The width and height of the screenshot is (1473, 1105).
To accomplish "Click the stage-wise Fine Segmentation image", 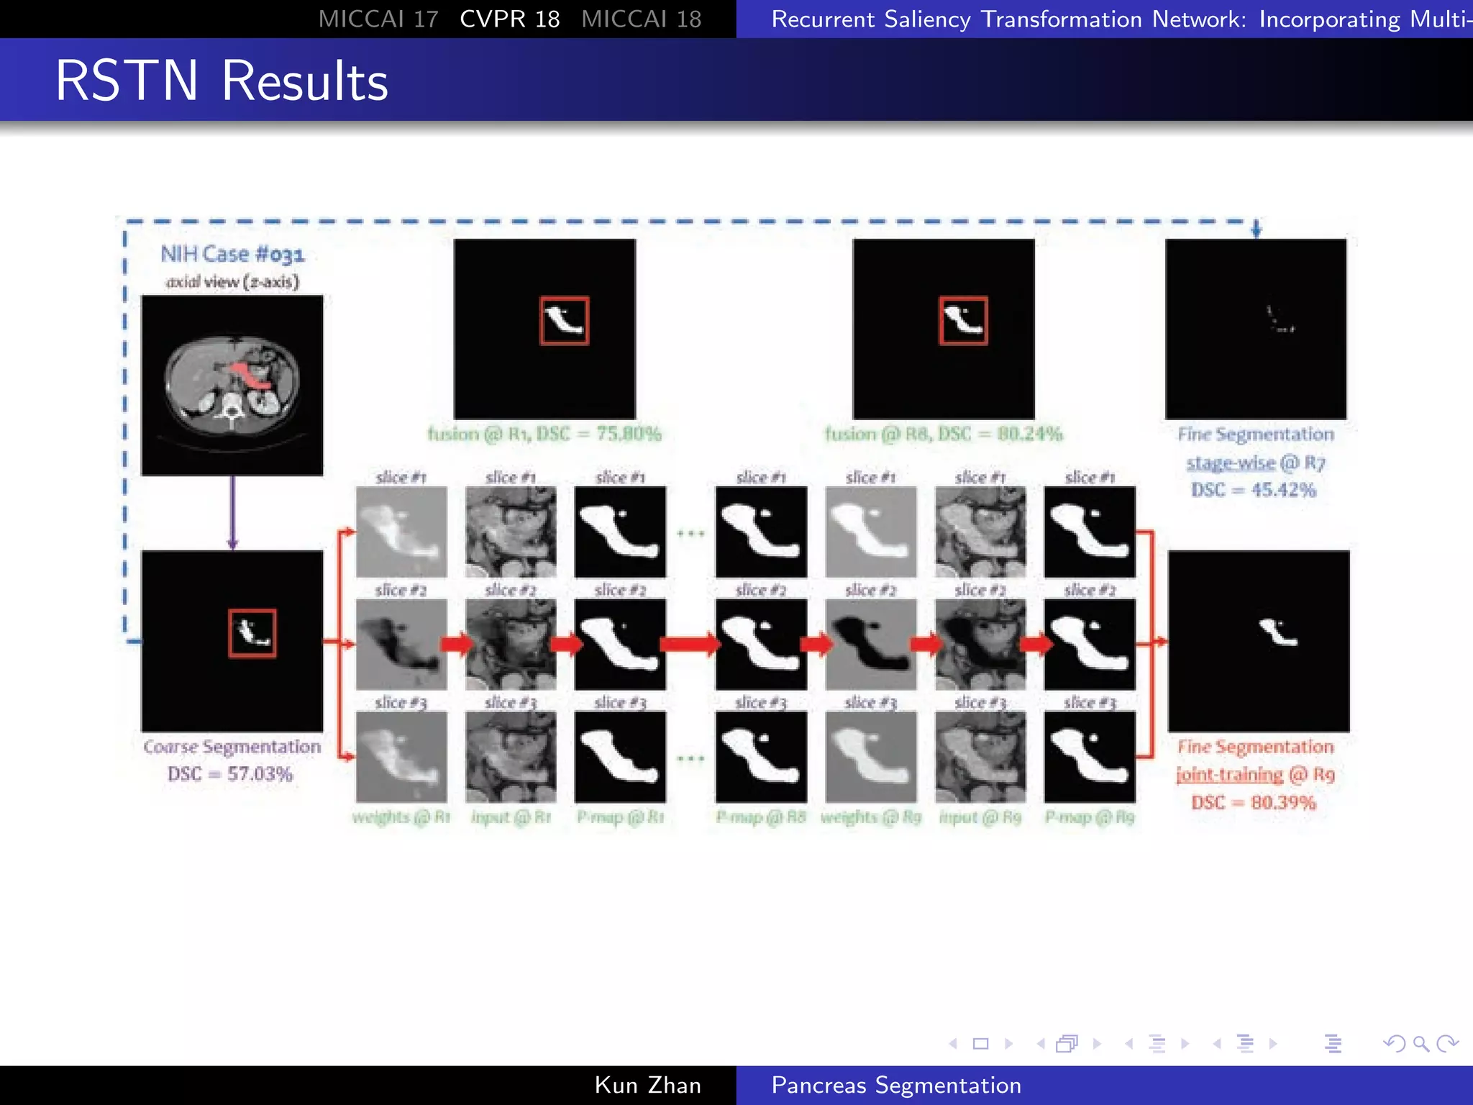I will (1256, 329).
